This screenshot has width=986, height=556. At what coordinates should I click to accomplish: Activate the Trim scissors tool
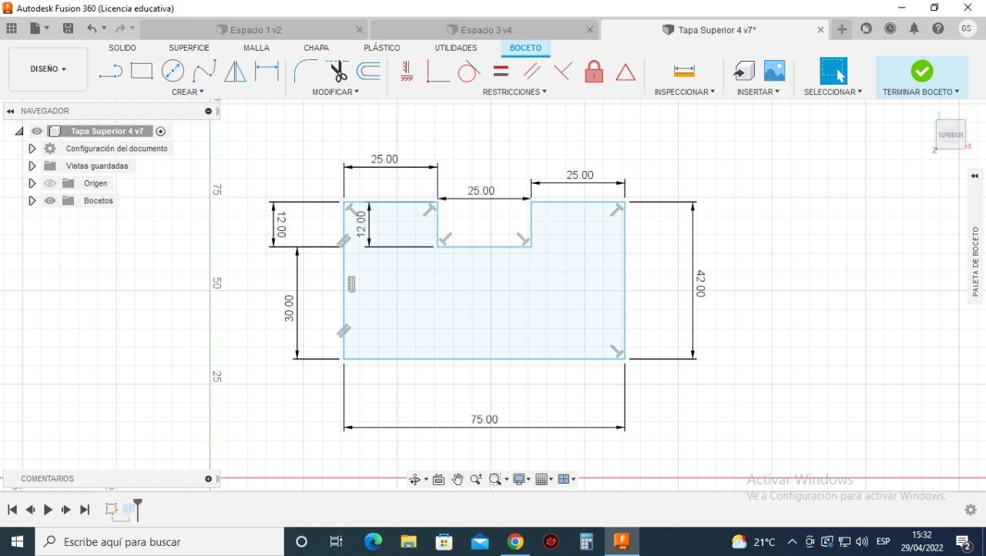pyautogui.click(x=339, y=72)
